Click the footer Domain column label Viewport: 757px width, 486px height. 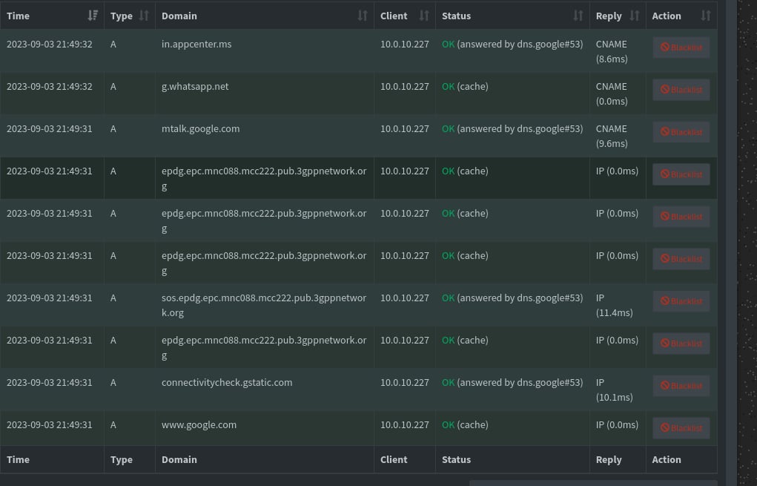tap(179, 460)
